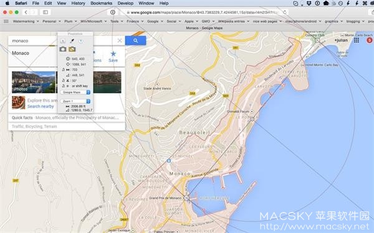
Task: Expand the Wikipedia entries bookmarks folder
Action: (x=234, y=21)
